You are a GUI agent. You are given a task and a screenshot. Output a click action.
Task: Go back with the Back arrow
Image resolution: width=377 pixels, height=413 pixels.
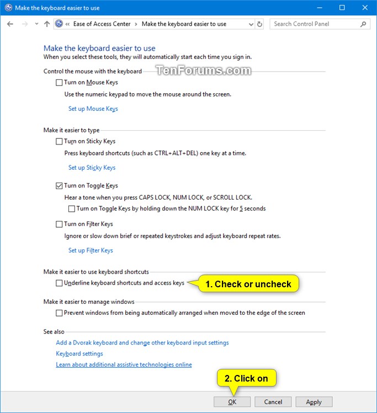(10, 24)
